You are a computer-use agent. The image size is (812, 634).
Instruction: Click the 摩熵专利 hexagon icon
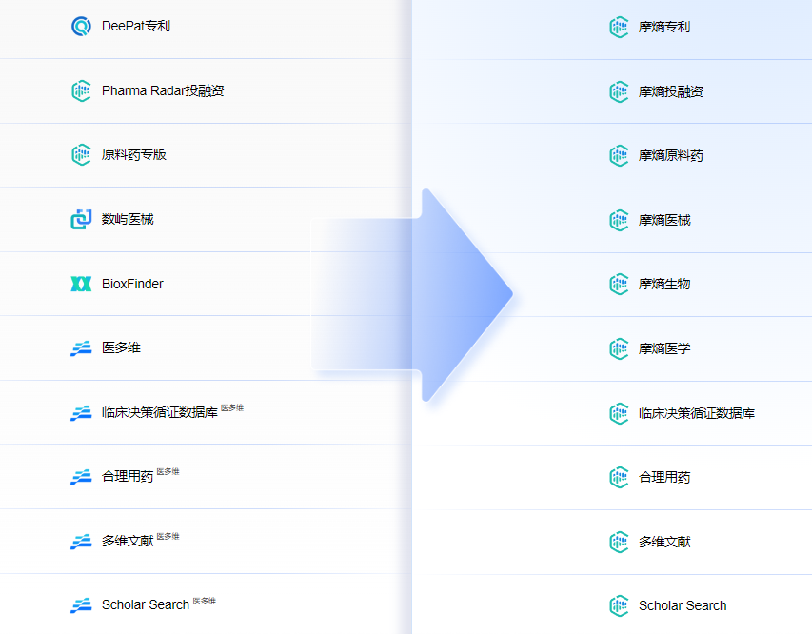click(x=619, y=27)
